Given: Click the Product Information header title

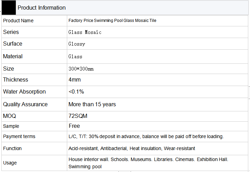Looking at the screenshot, I should (41, 8).
